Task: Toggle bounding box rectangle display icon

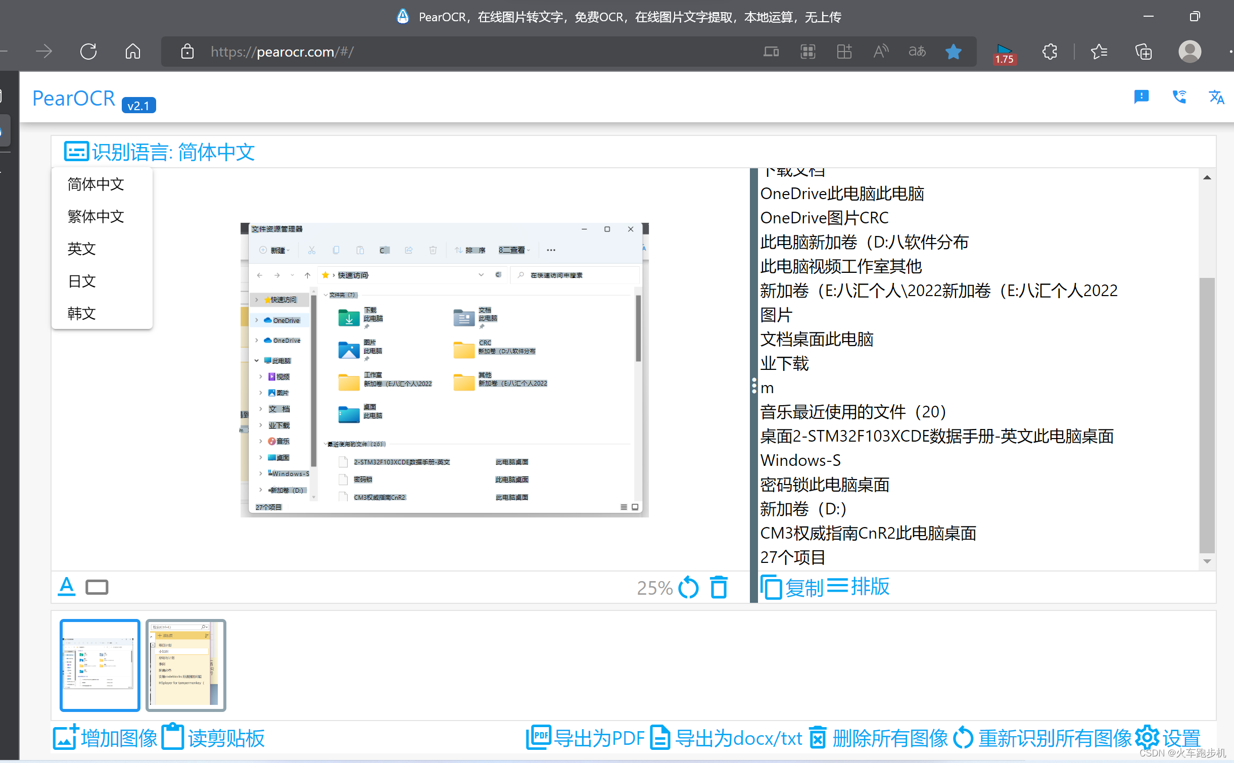Action: (97, 587)
